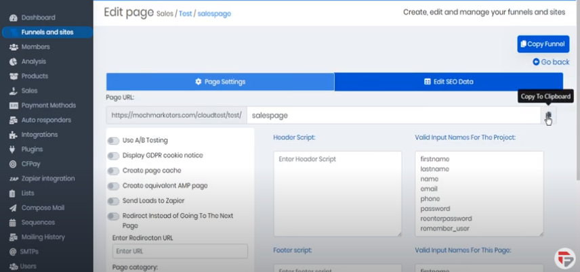This screenshot has height=272, width=580.
Task: Click the Products icon in sidebar
Action: pyautogui.click(x=14, y=76)
